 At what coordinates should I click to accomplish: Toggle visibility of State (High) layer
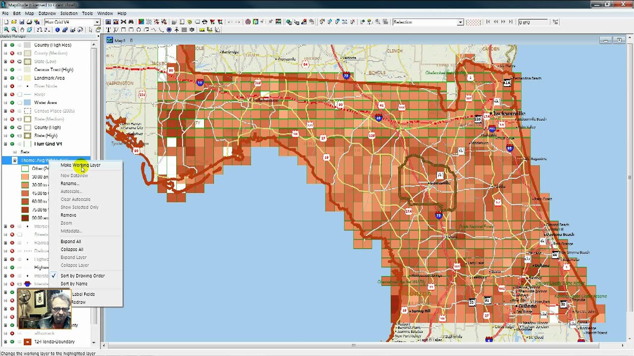tap(12, 135)
